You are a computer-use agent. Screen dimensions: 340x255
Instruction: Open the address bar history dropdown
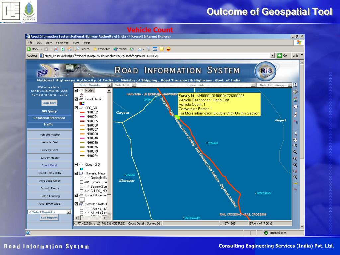point(273,56)
